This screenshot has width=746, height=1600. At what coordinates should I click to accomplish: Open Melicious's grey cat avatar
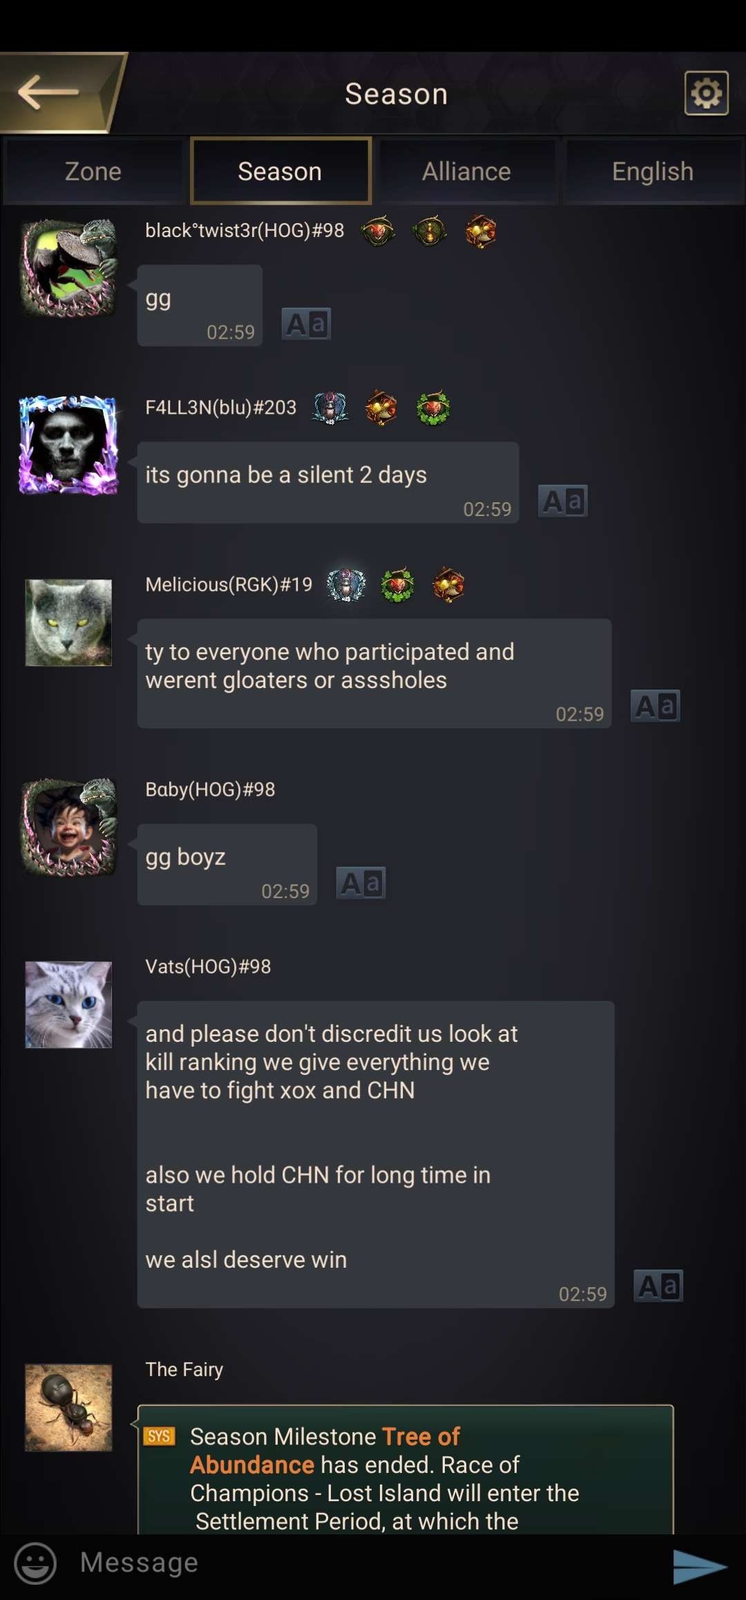tap(68, 623)
